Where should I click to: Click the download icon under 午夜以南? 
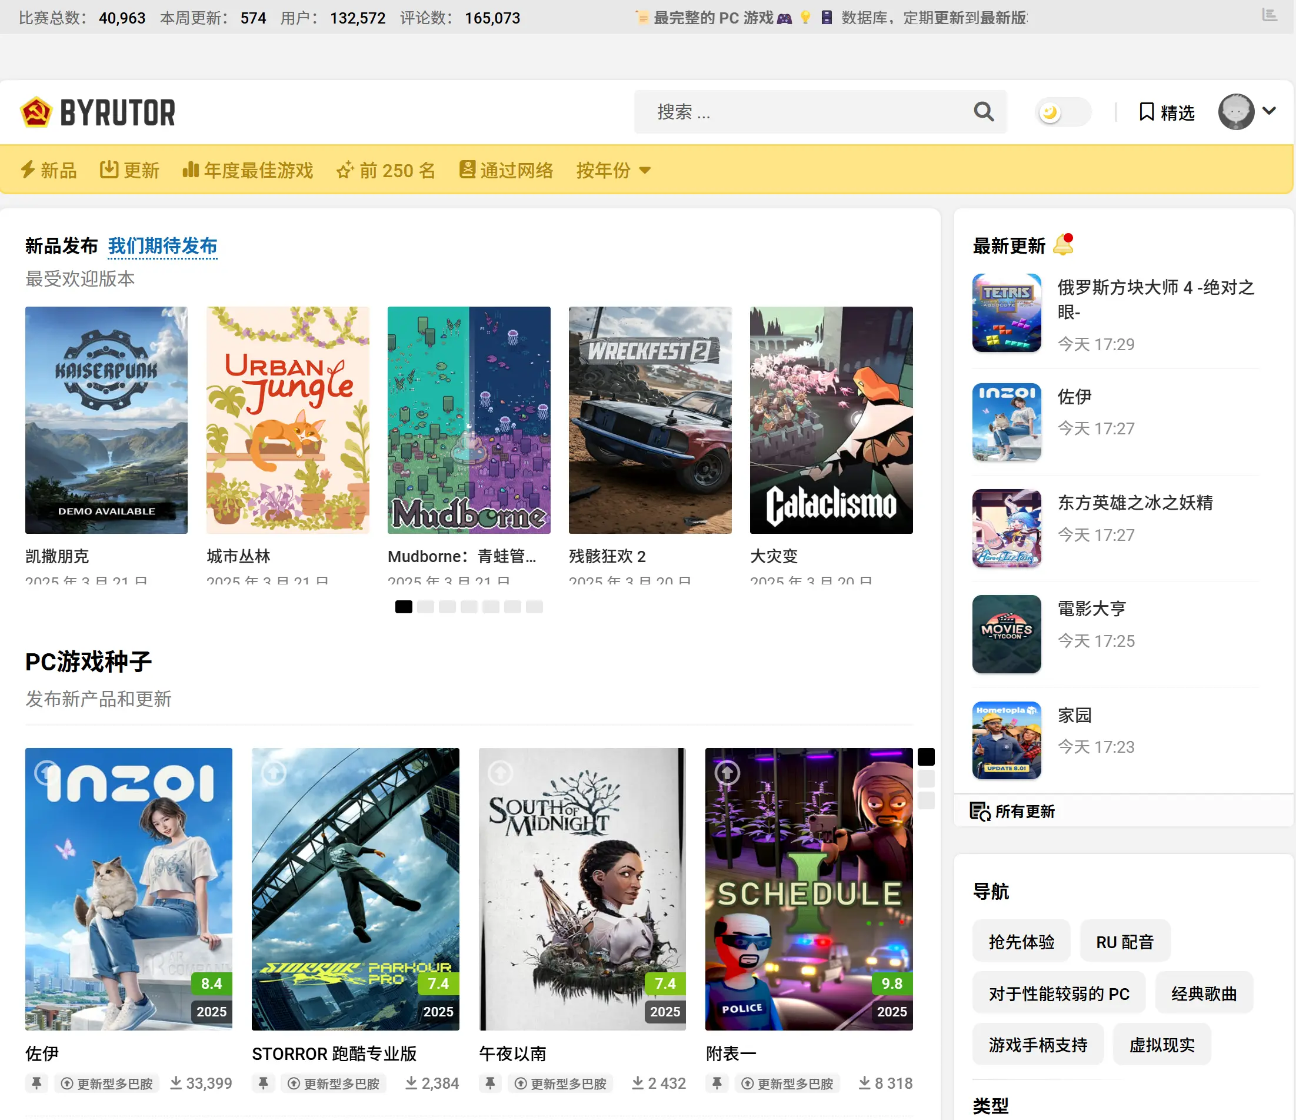pos(637,1083)
